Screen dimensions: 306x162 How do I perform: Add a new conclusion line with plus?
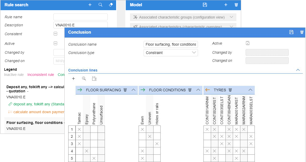[73, 79]
